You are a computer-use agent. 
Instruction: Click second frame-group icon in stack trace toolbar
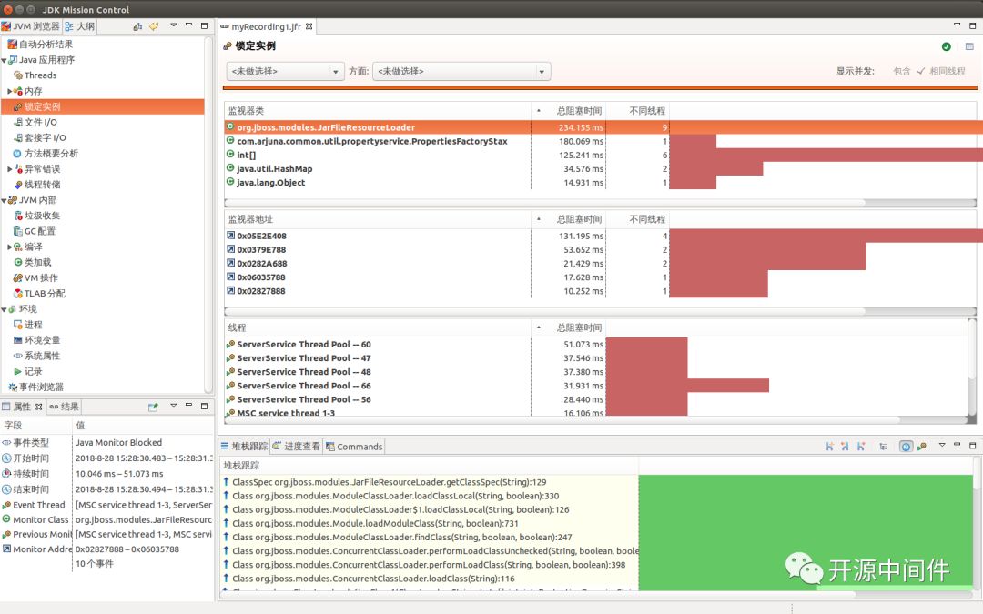(x=845, y=446)
